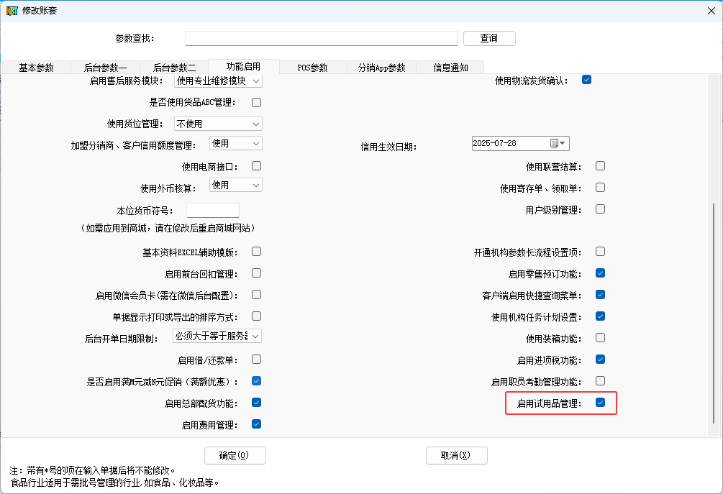Click the 查询 button
This screenshot has height=494, width=723.
[x=489, y=38]
